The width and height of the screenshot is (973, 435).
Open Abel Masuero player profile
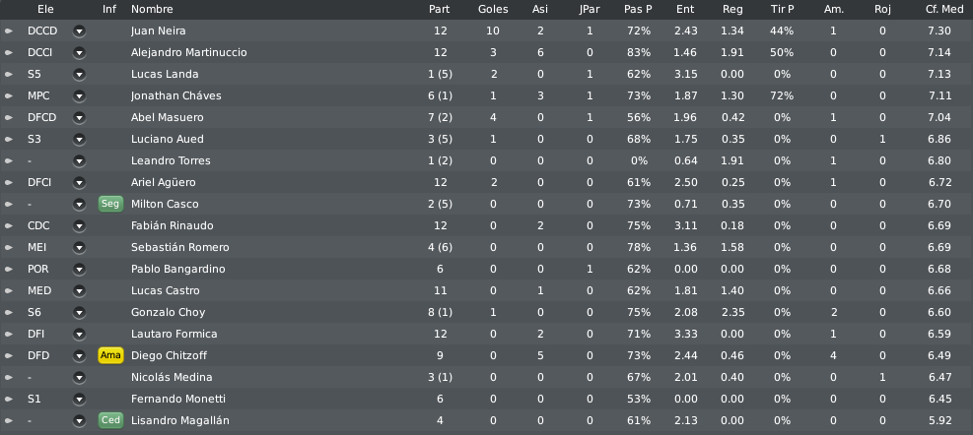coord(167,118)
